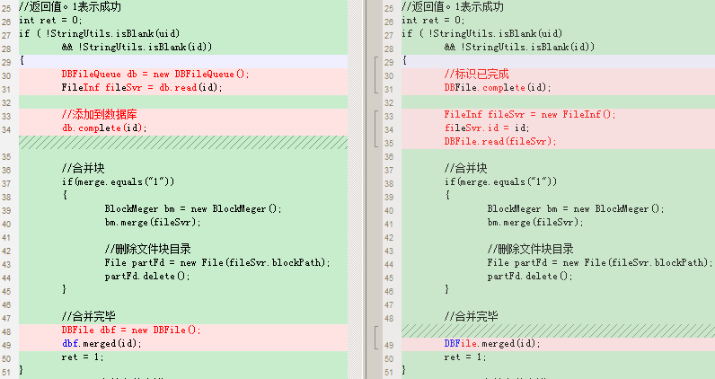Screen dimensions: 715x379
Task: Click the vertical scrollbar strip of the left diff pane
Action: click(354, 189)
